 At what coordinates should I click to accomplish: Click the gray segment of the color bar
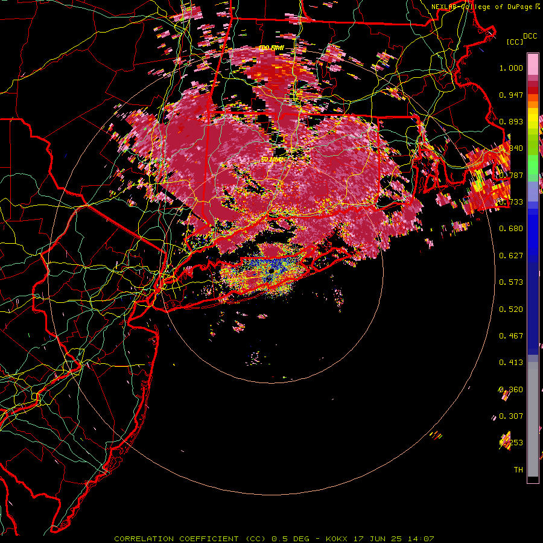533,419
